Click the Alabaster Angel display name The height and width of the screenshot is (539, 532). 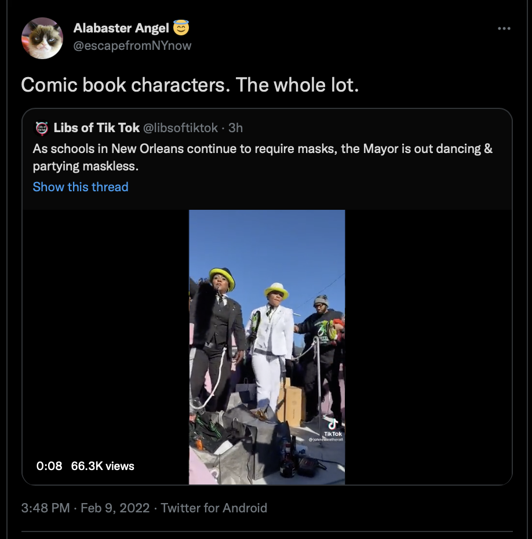point(121,28)
